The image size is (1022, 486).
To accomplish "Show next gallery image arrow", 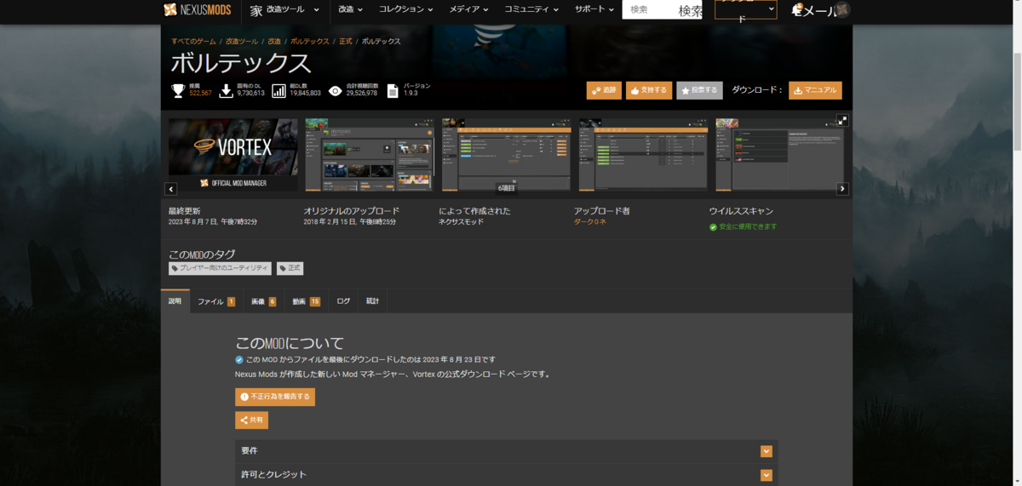I will point(842,189).
